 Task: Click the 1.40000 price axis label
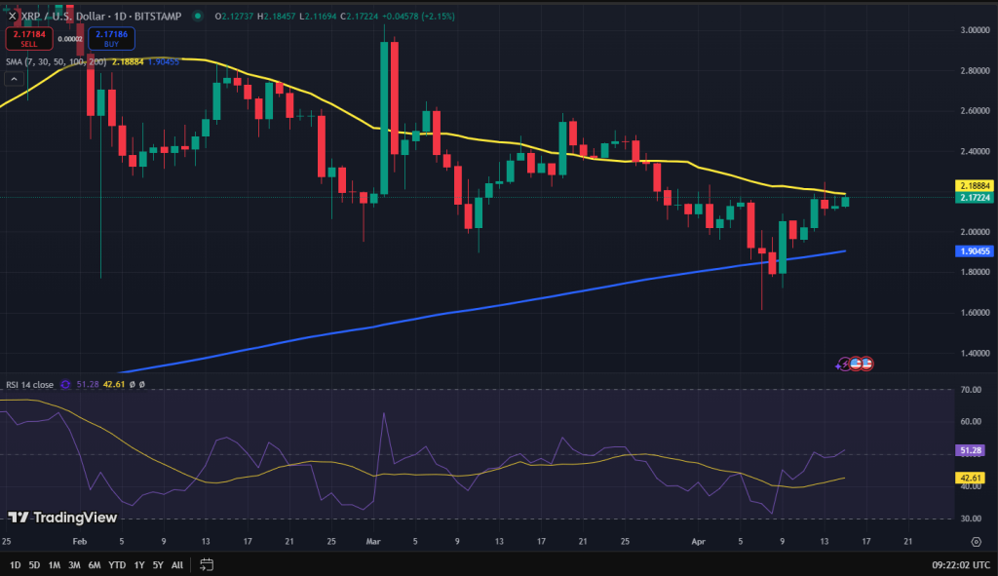point(975,353)
